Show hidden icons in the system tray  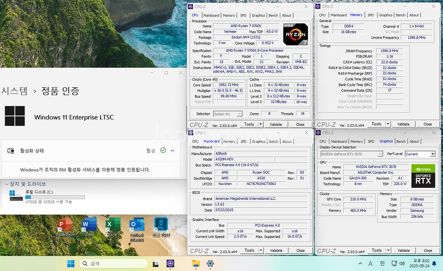click(360, 264)
